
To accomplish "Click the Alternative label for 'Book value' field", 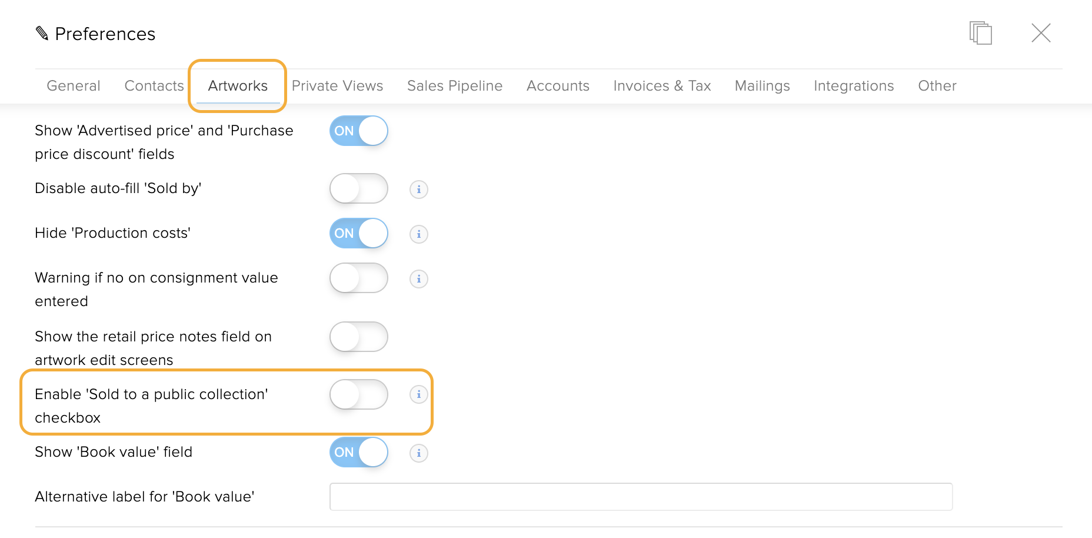I will pos(641,497).
